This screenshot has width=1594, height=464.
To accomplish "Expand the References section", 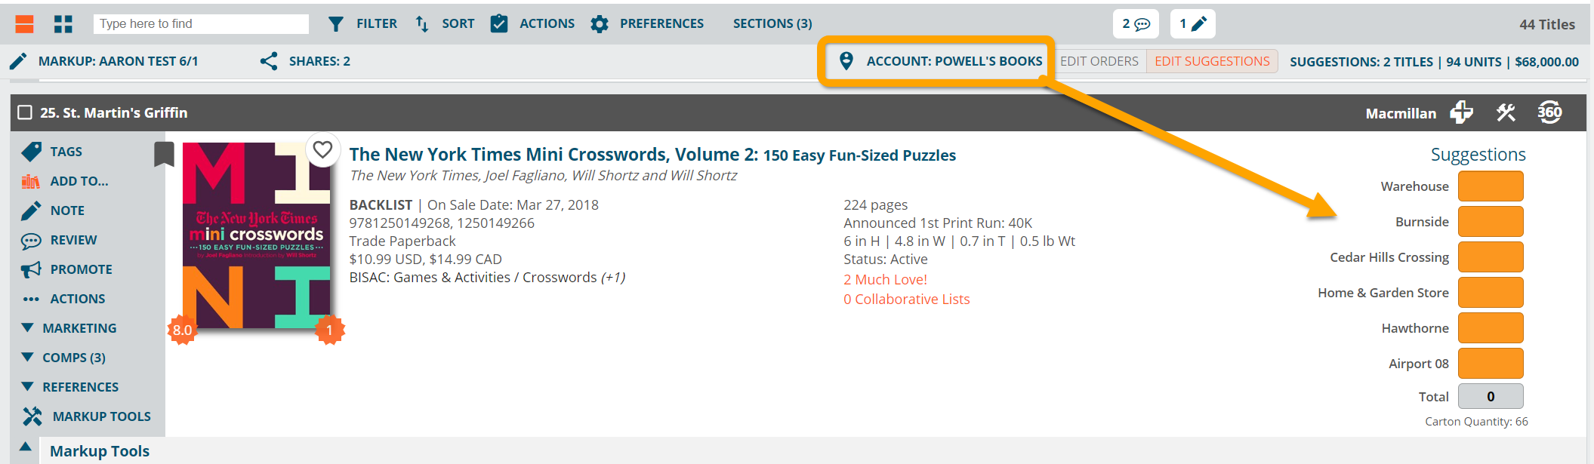I will [70, 387].
